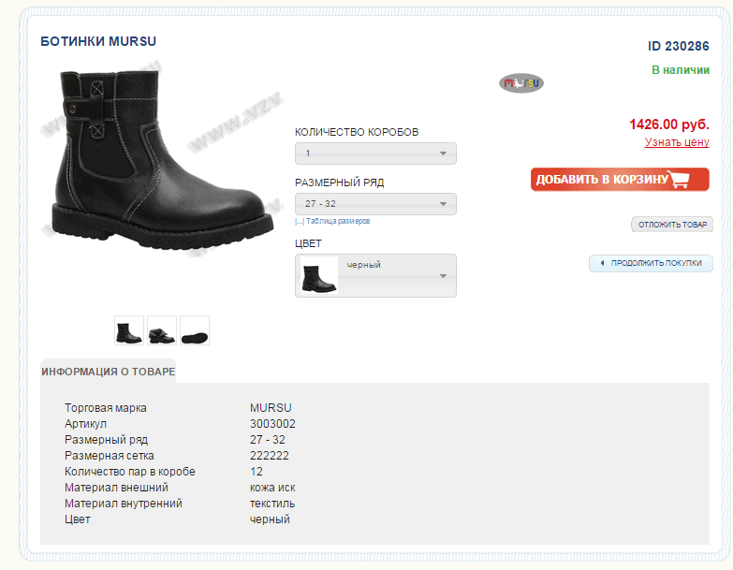Viewport: 733px width, 570px height.
Task: Click the текстиль inner material value
Action: pos(272,504)
